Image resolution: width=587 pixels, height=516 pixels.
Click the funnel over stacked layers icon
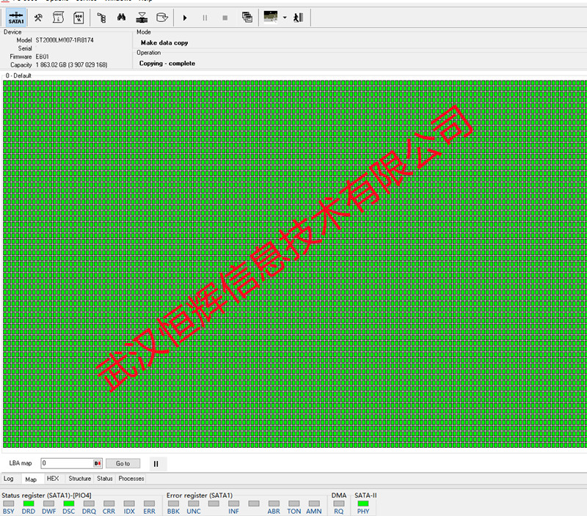(142, 18)
